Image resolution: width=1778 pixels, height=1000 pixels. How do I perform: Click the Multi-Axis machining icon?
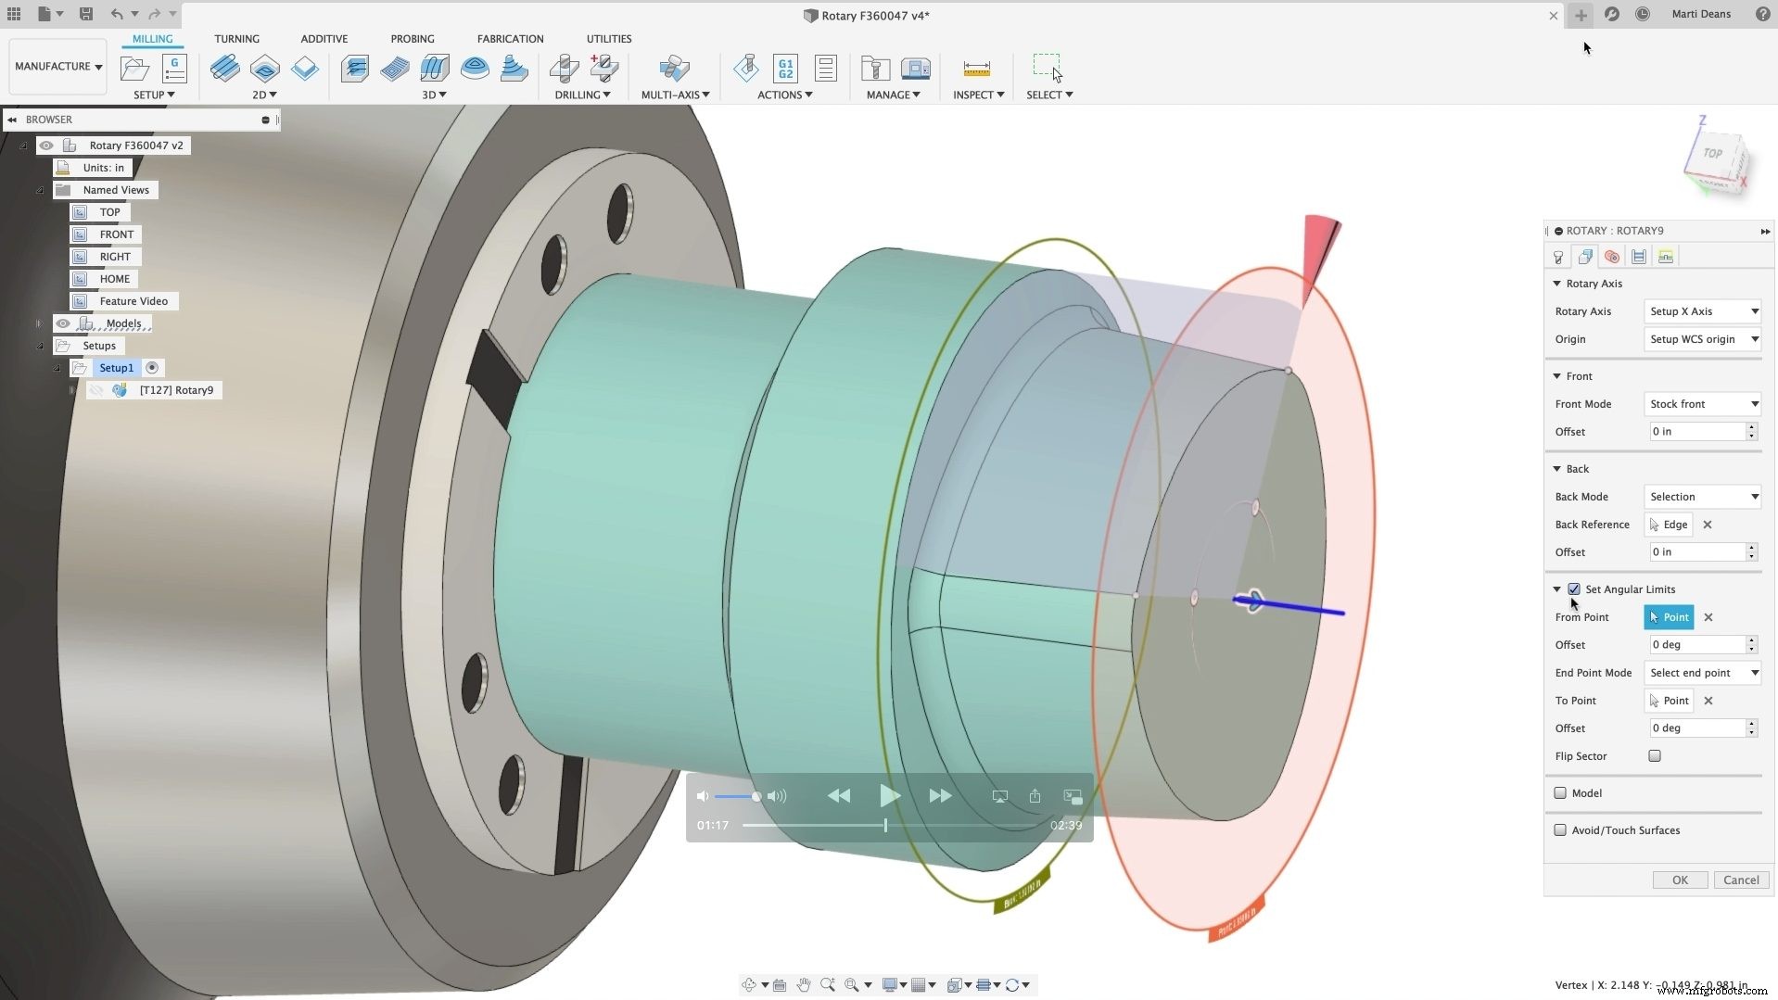coord(674,69)
